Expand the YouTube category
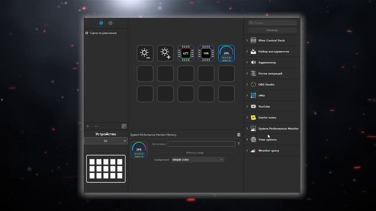Screen dimensions: 376x211 coord(247,107)
